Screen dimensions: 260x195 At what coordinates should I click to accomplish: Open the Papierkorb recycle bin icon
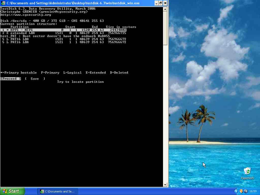247,173
